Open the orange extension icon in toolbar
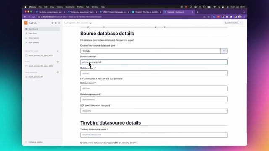Viewport: 269px width, 151px height. 219,17
